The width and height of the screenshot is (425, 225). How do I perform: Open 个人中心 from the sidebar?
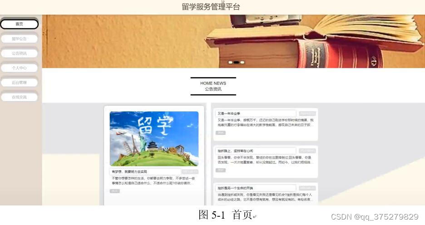pyautogui.click(x=19, y=68)
